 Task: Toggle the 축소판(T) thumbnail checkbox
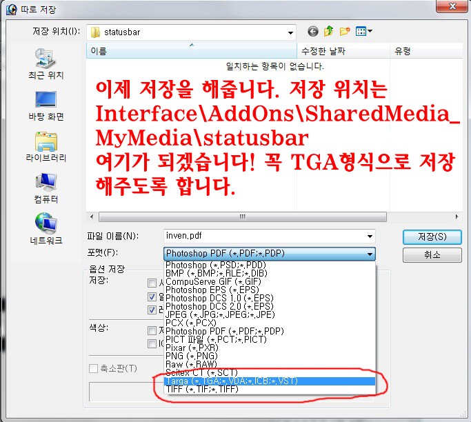[x=94, y=368]
